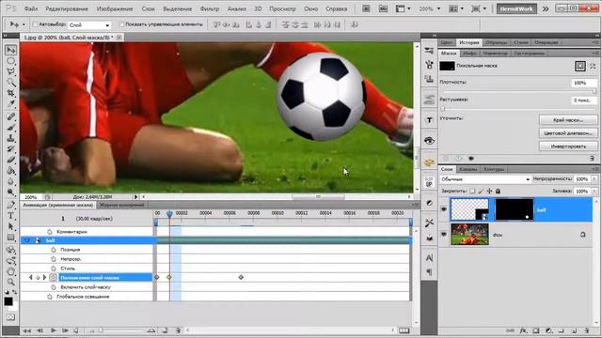
Task: Click the foreground black color swatch
Action: tap(8, 301)
